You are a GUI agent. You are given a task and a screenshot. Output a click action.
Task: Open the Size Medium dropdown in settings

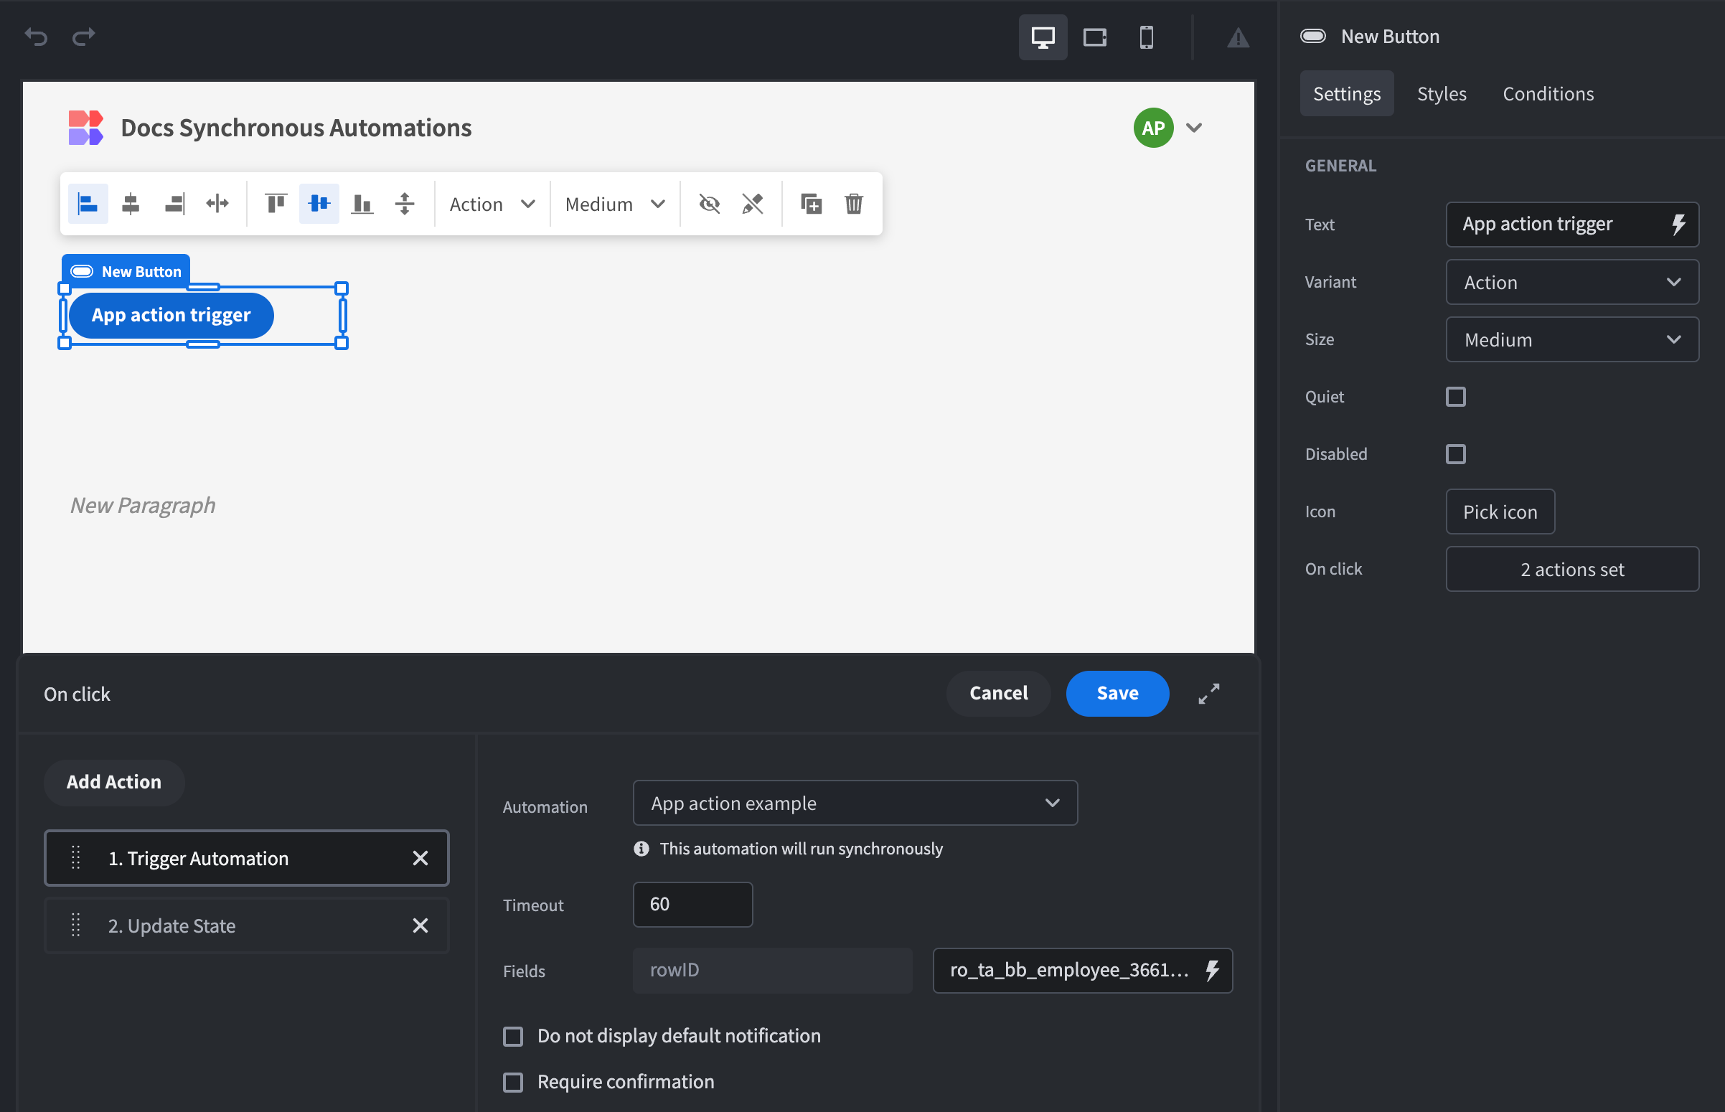pyautogui.click(x=1571, y=339)
